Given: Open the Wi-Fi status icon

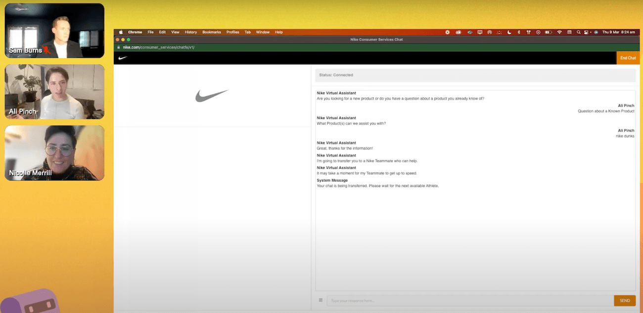Looking at the screenshot, I should tap(559, 32).
